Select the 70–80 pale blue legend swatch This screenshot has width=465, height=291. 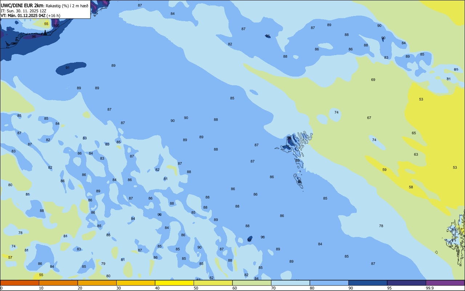(290, 283)
